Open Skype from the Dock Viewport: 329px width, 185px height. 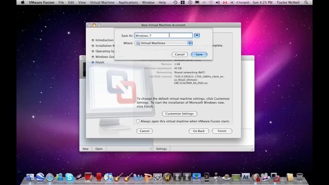pyautogui.click(x=69, y=177)
